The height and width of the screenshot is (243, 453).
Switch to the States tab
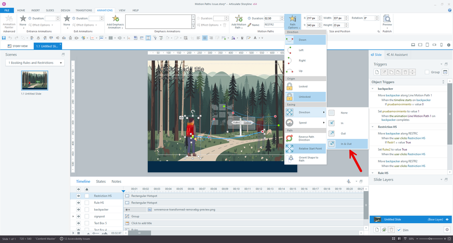[101, 181]
